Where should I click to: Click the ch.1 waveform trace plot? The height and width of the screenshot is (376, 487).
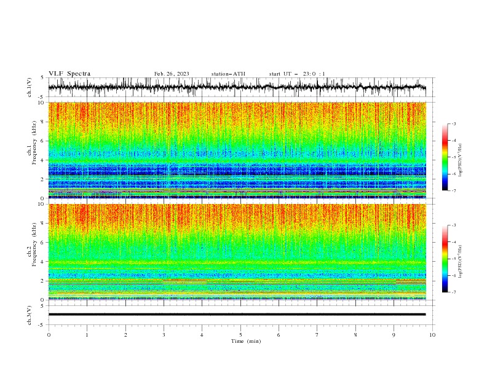coord(237,87)
